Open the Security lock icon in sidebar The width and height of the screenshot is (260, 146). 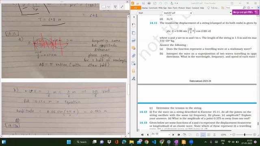pyautogui.click(x=134, y=71)
